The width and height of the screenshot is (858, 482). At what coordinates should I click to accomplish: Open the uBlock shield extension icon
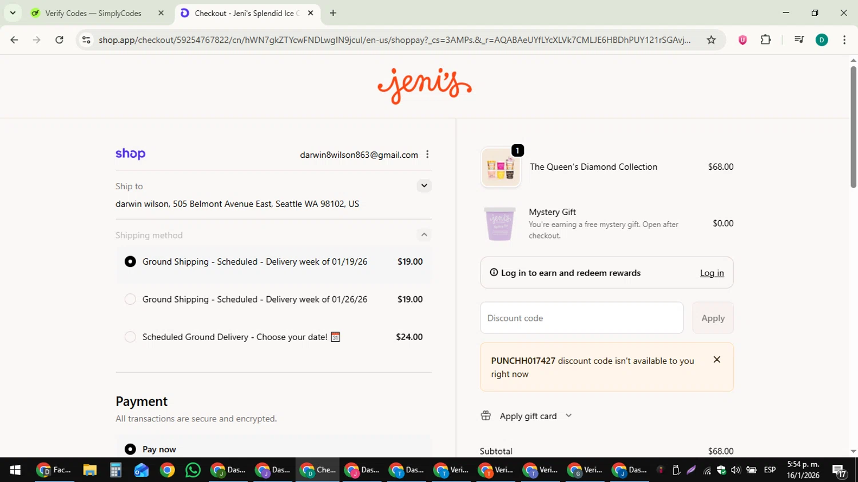(x=742, y=39)
